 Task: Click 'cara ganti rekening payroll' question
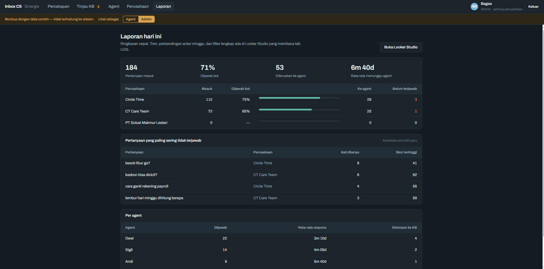(147, 186)
